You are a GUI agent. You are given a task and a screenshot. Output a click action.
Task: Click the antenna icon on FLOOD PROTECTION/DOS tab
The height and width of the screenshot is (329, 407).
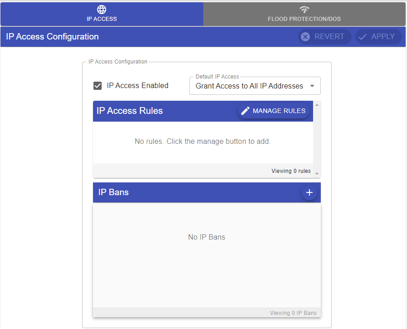tap(304, 9)
